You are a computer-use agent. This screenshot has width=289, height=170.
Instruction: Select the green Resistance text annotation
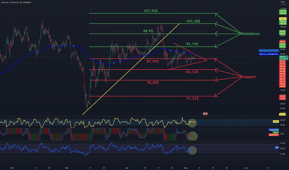250,34
